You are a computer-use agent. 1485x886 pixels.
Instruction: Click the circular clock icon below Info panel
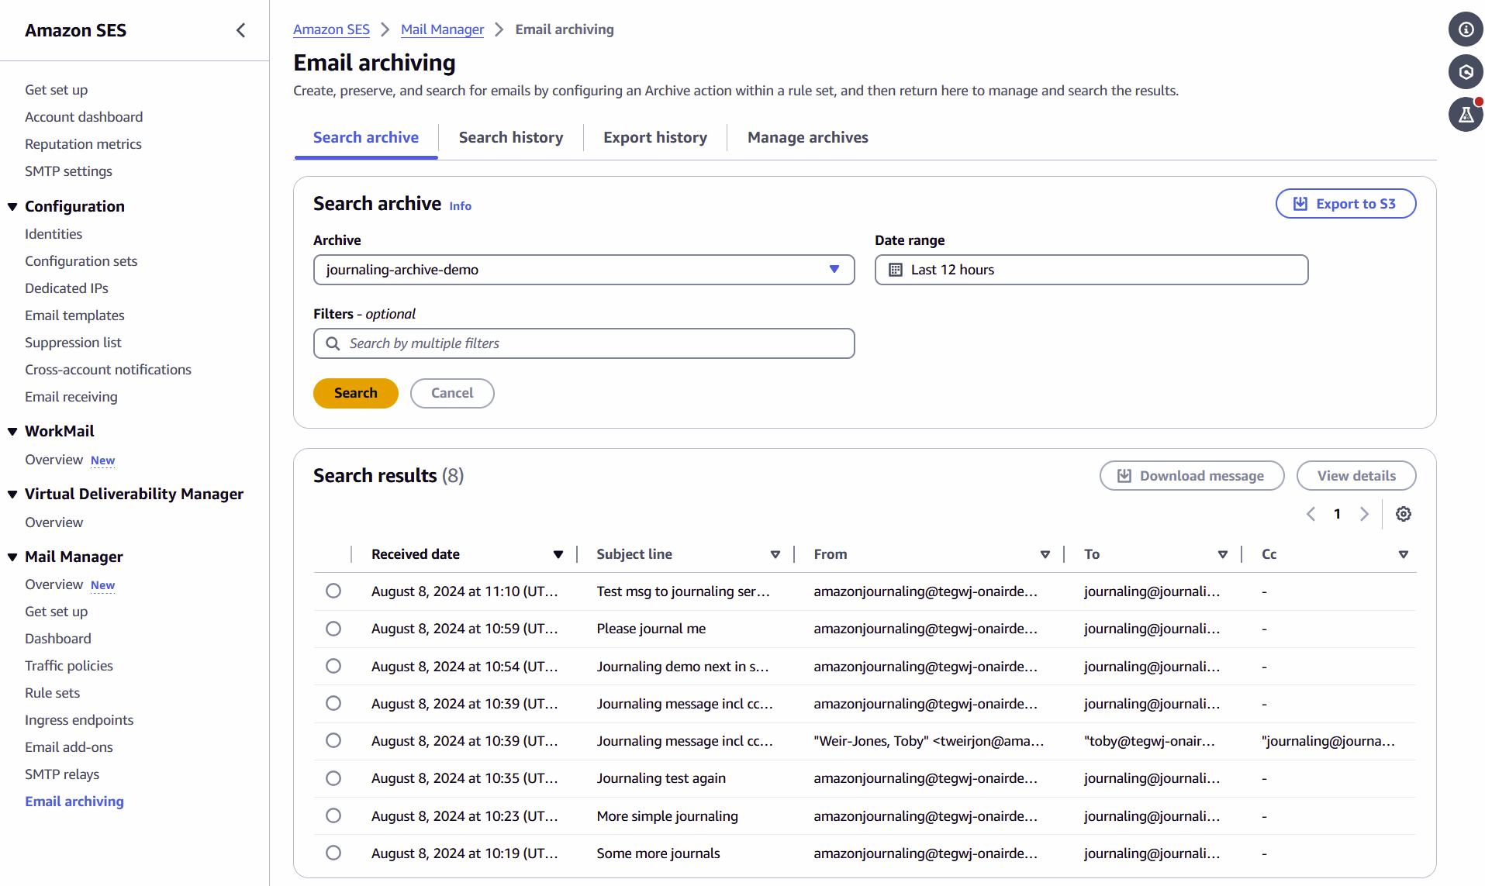coord(1466,71)
